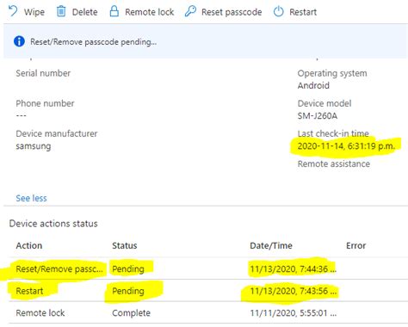Choose the Delete command label
This screenshot has height=327, width=408.
(x=84, y=12)
